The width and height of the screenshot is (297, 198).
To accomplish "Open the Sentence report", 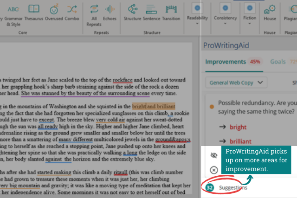I will click(151, 13).
